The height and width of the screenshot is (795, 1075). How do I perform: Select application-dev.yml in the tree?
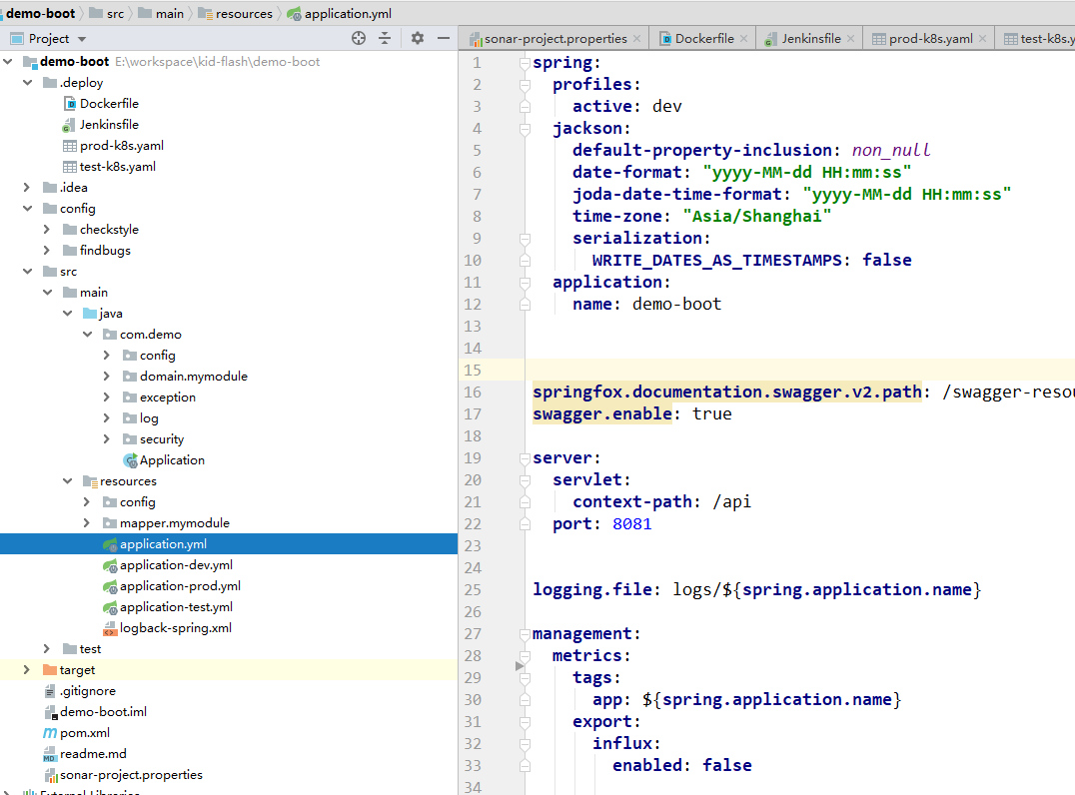(x=176, y=564)
